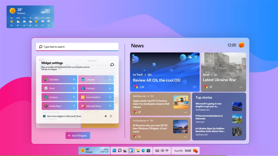Add the Calendar widget with its plus icon

[x=110, y=80]
